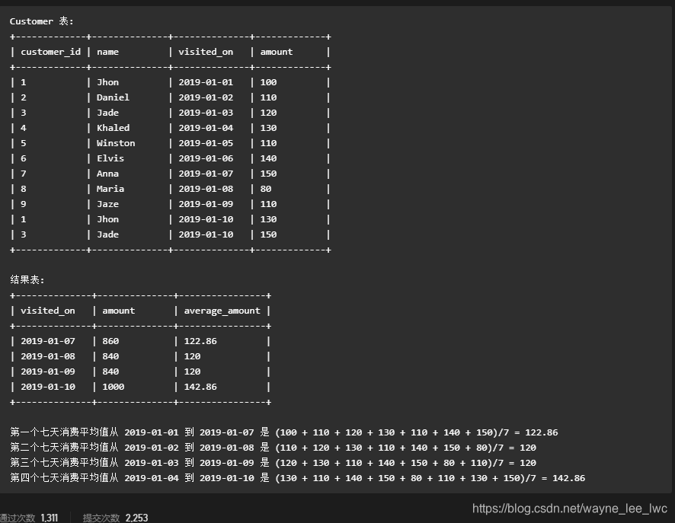Click the name Jhon in the 2019-01-01 row
Viewport: 675px width, 523px height.
[x=107, y=82]
